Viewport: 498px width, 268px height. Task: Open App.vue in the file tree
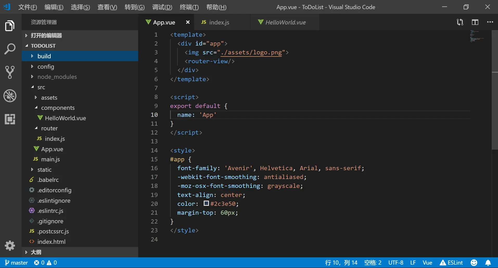coord(80,149)
